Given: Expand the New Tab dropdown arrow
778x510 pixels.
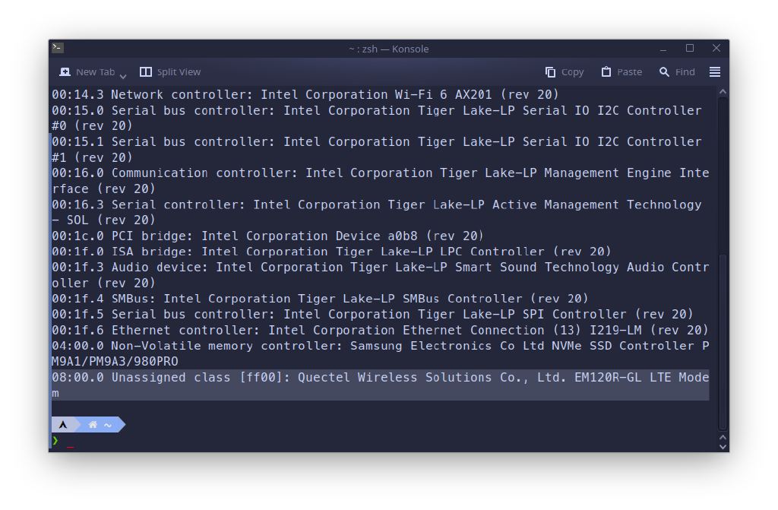Looking at the screenshot, I should click(x=123, y=76).
